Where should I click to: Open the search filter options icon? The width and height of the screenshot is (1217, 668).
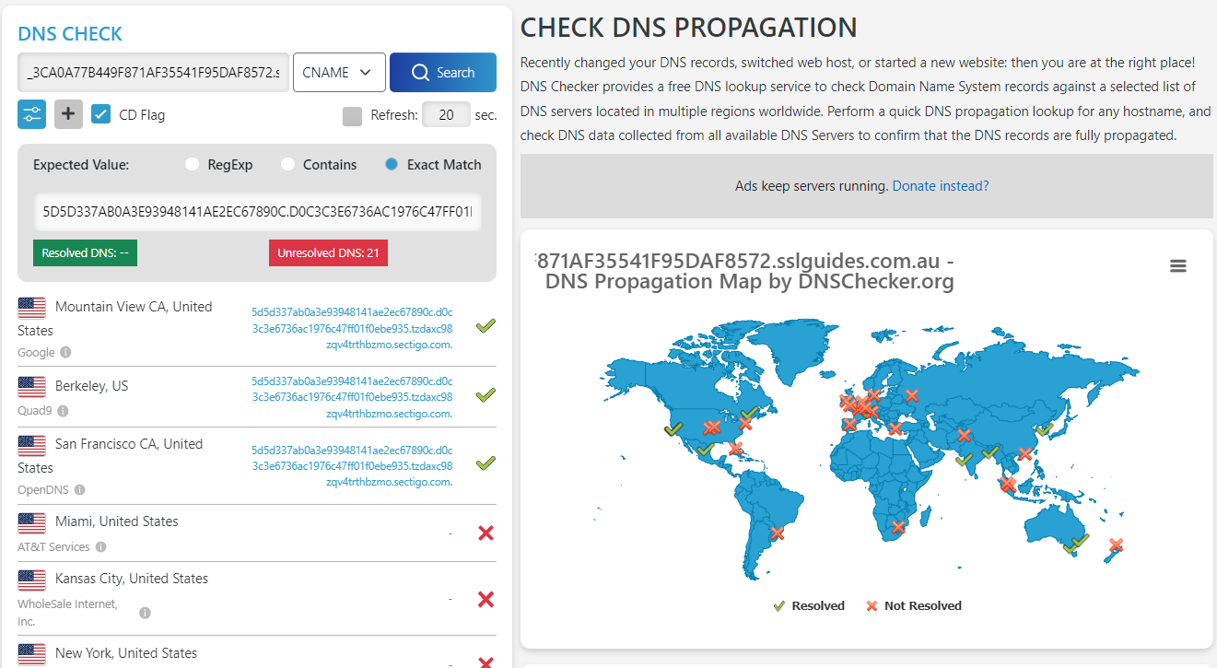31,113
